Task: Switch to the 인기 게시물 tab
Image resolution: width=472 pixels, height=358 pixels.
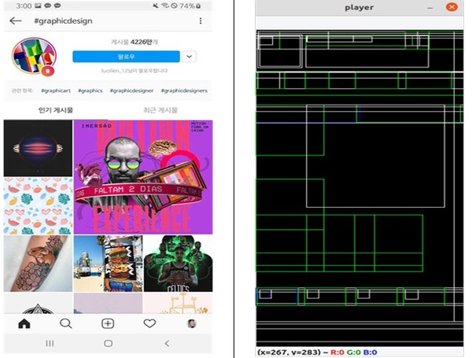Action: pos(56,110)
